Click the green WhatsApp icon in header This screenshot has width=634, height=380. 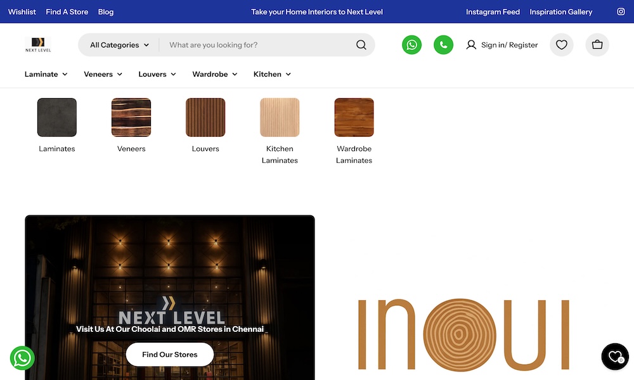point(412,45)
